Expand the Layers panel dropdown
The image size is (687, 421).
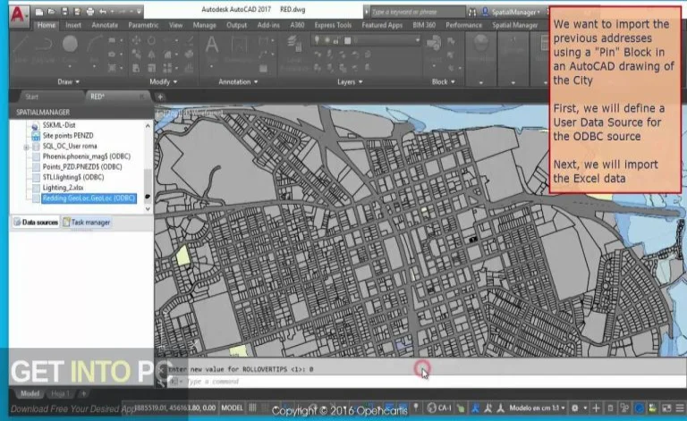click(x=350, y=82)
